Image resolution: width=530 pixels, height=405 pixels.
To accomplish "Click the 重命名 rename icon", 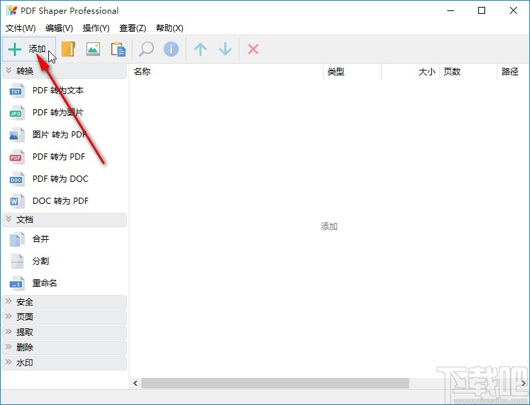I will (17, 283).
